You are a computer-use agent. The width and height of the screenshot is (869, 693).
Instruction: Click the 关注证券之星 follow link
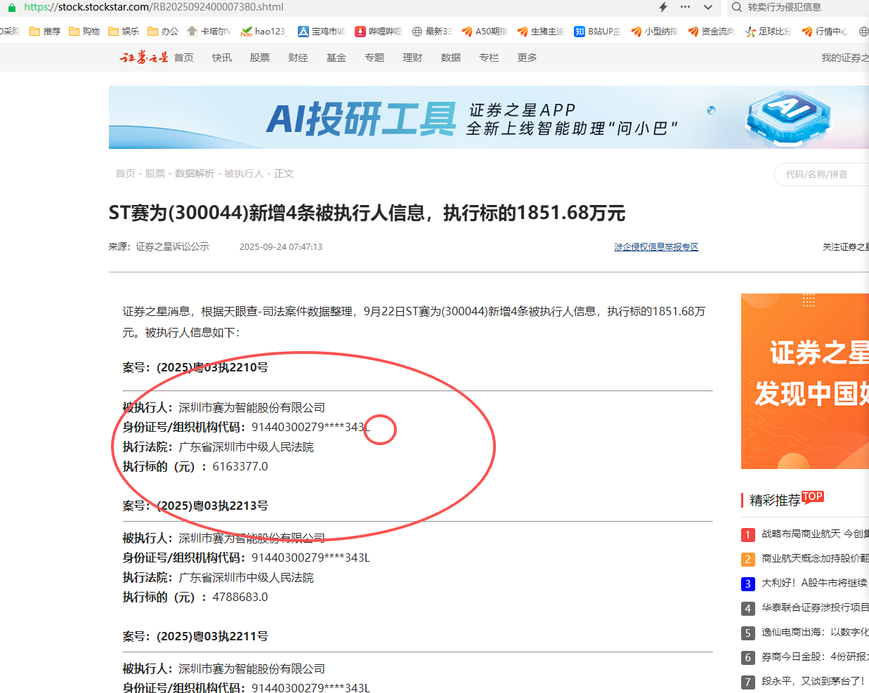pyautogui.click(x=846, y=247)
